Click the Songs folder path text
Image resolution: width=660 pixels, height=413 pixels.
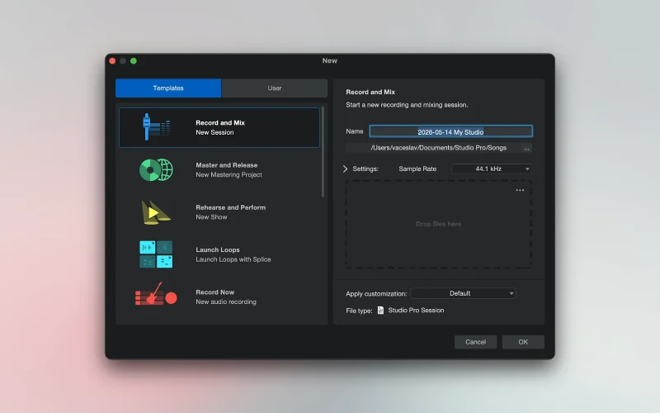tap(438, 148)
